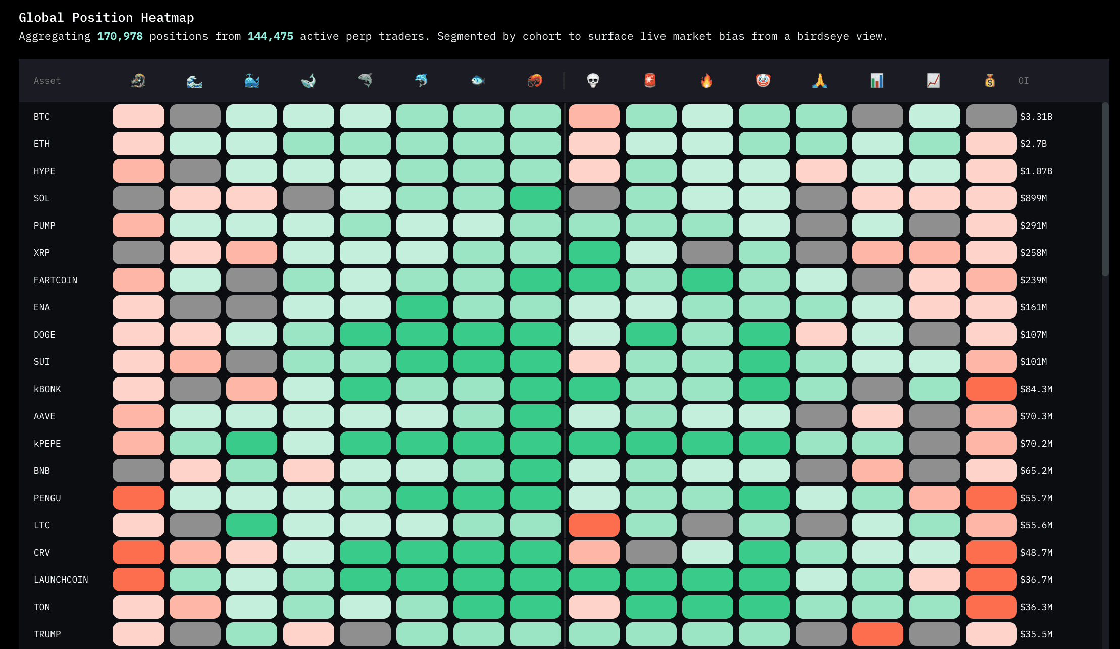Select the shrimp cohort icon
This screenshot has width=1120, height=649.
535,81
